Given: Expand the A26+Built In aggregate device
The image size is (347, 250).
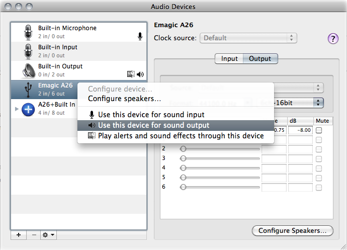Looking at the screenshot, I should coord(17,109).
